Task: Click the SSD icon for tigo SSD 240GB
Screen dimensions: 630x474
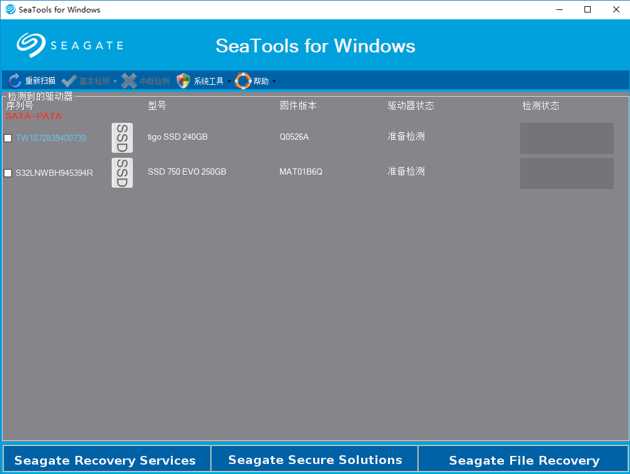Action: pos(122,138)
